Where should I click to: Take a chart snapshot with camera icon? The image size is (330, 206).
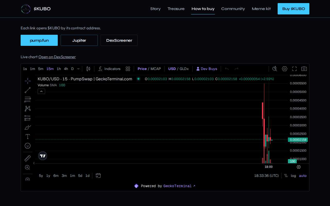(x=304, y=69)
